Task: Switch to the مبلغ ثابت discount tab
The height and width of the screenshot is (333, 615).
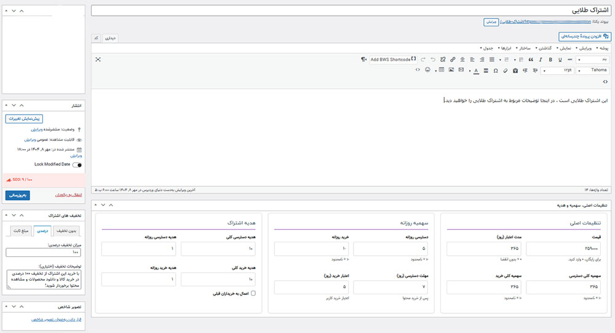Action: point(20,231)
